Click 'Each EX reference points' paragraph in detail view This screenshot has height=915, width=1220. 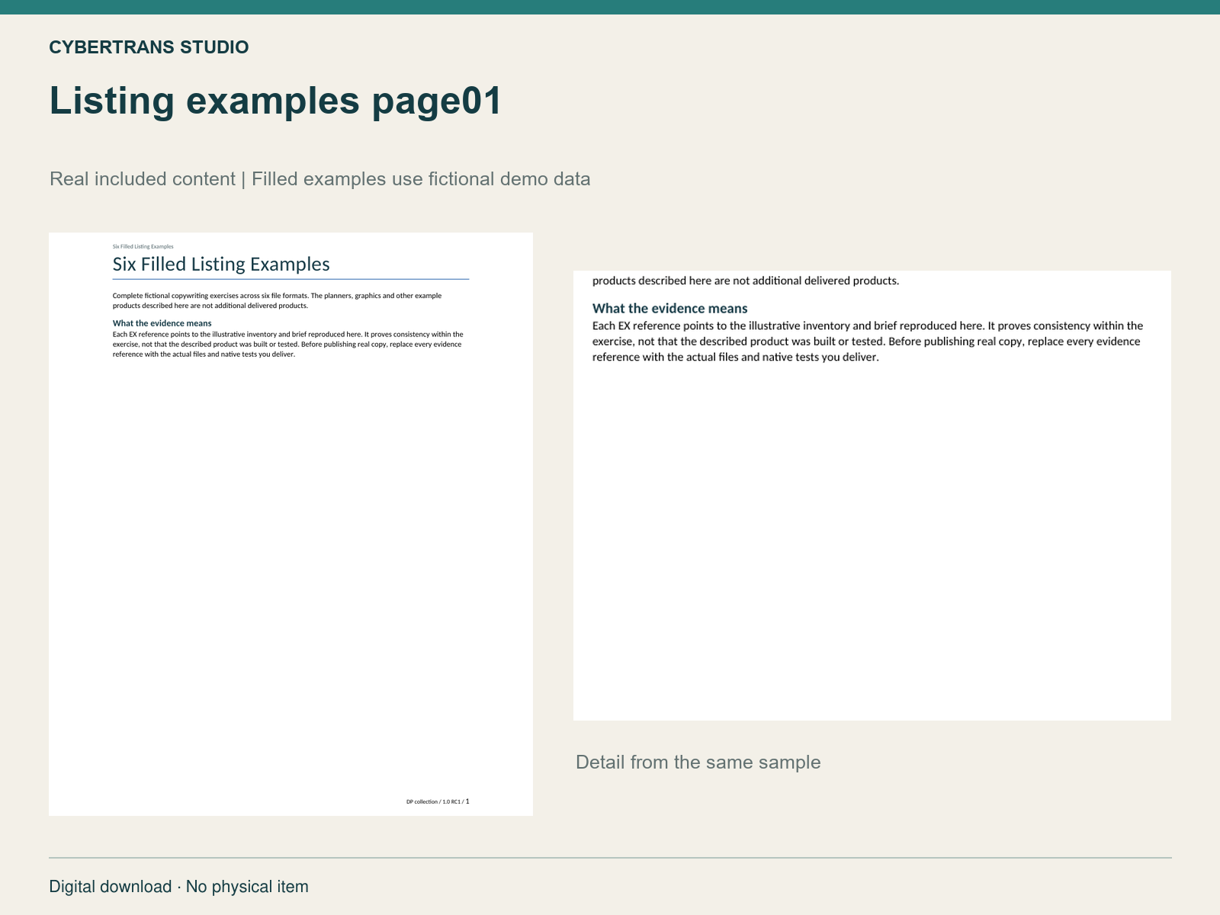868,342
